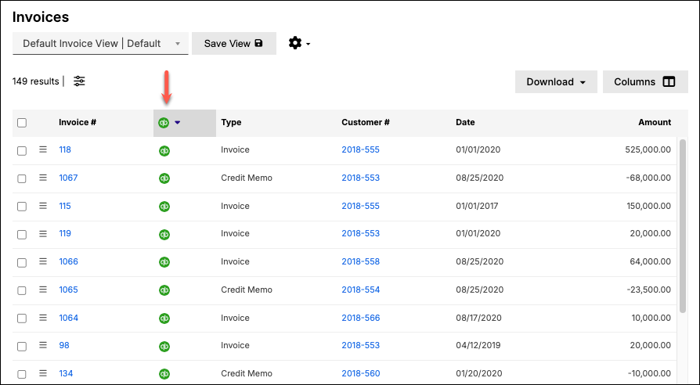
Task: Check the box for invoice 1066
Action: (x=22, y=262)
